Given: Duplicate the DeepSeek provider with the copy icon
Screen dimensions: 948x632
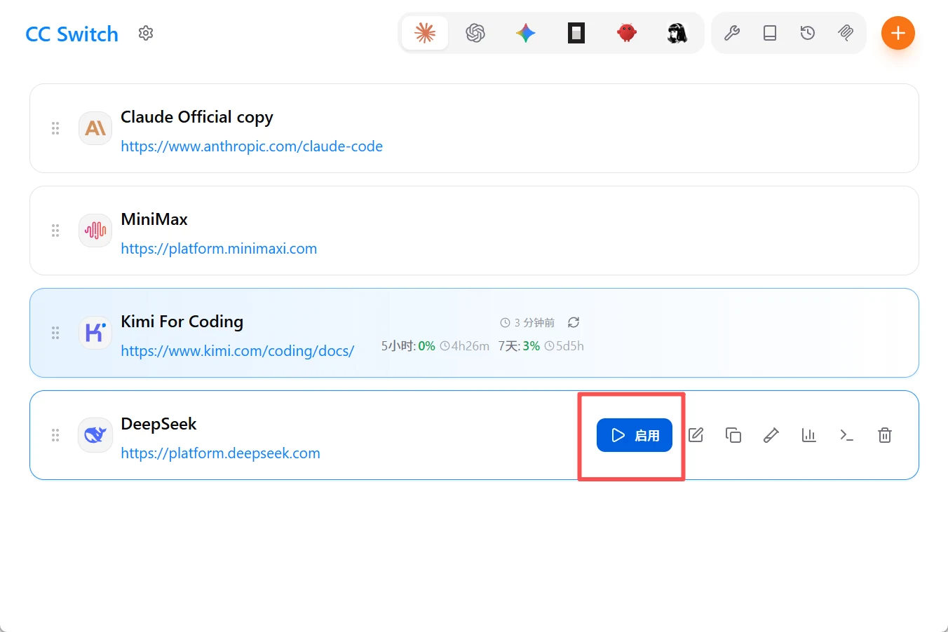Looking at the screenshot, I should 733,435.
